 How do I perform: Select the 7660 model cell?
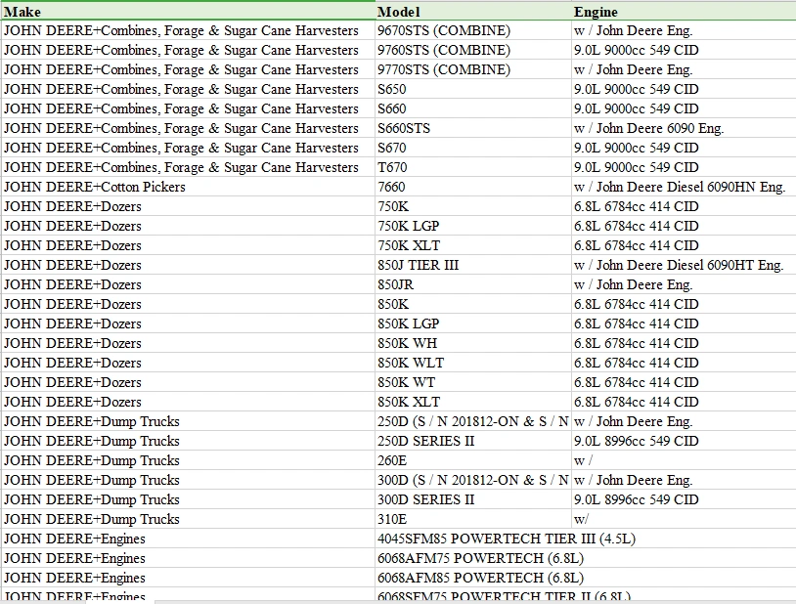click(x=473, y=187)
